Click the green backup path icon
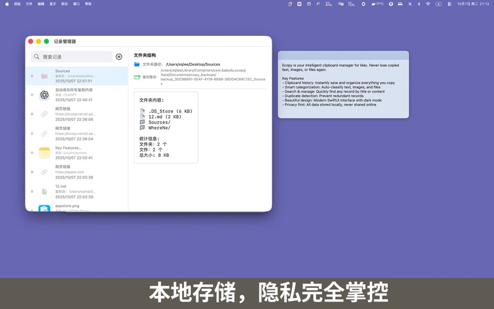 pos(137,77)
